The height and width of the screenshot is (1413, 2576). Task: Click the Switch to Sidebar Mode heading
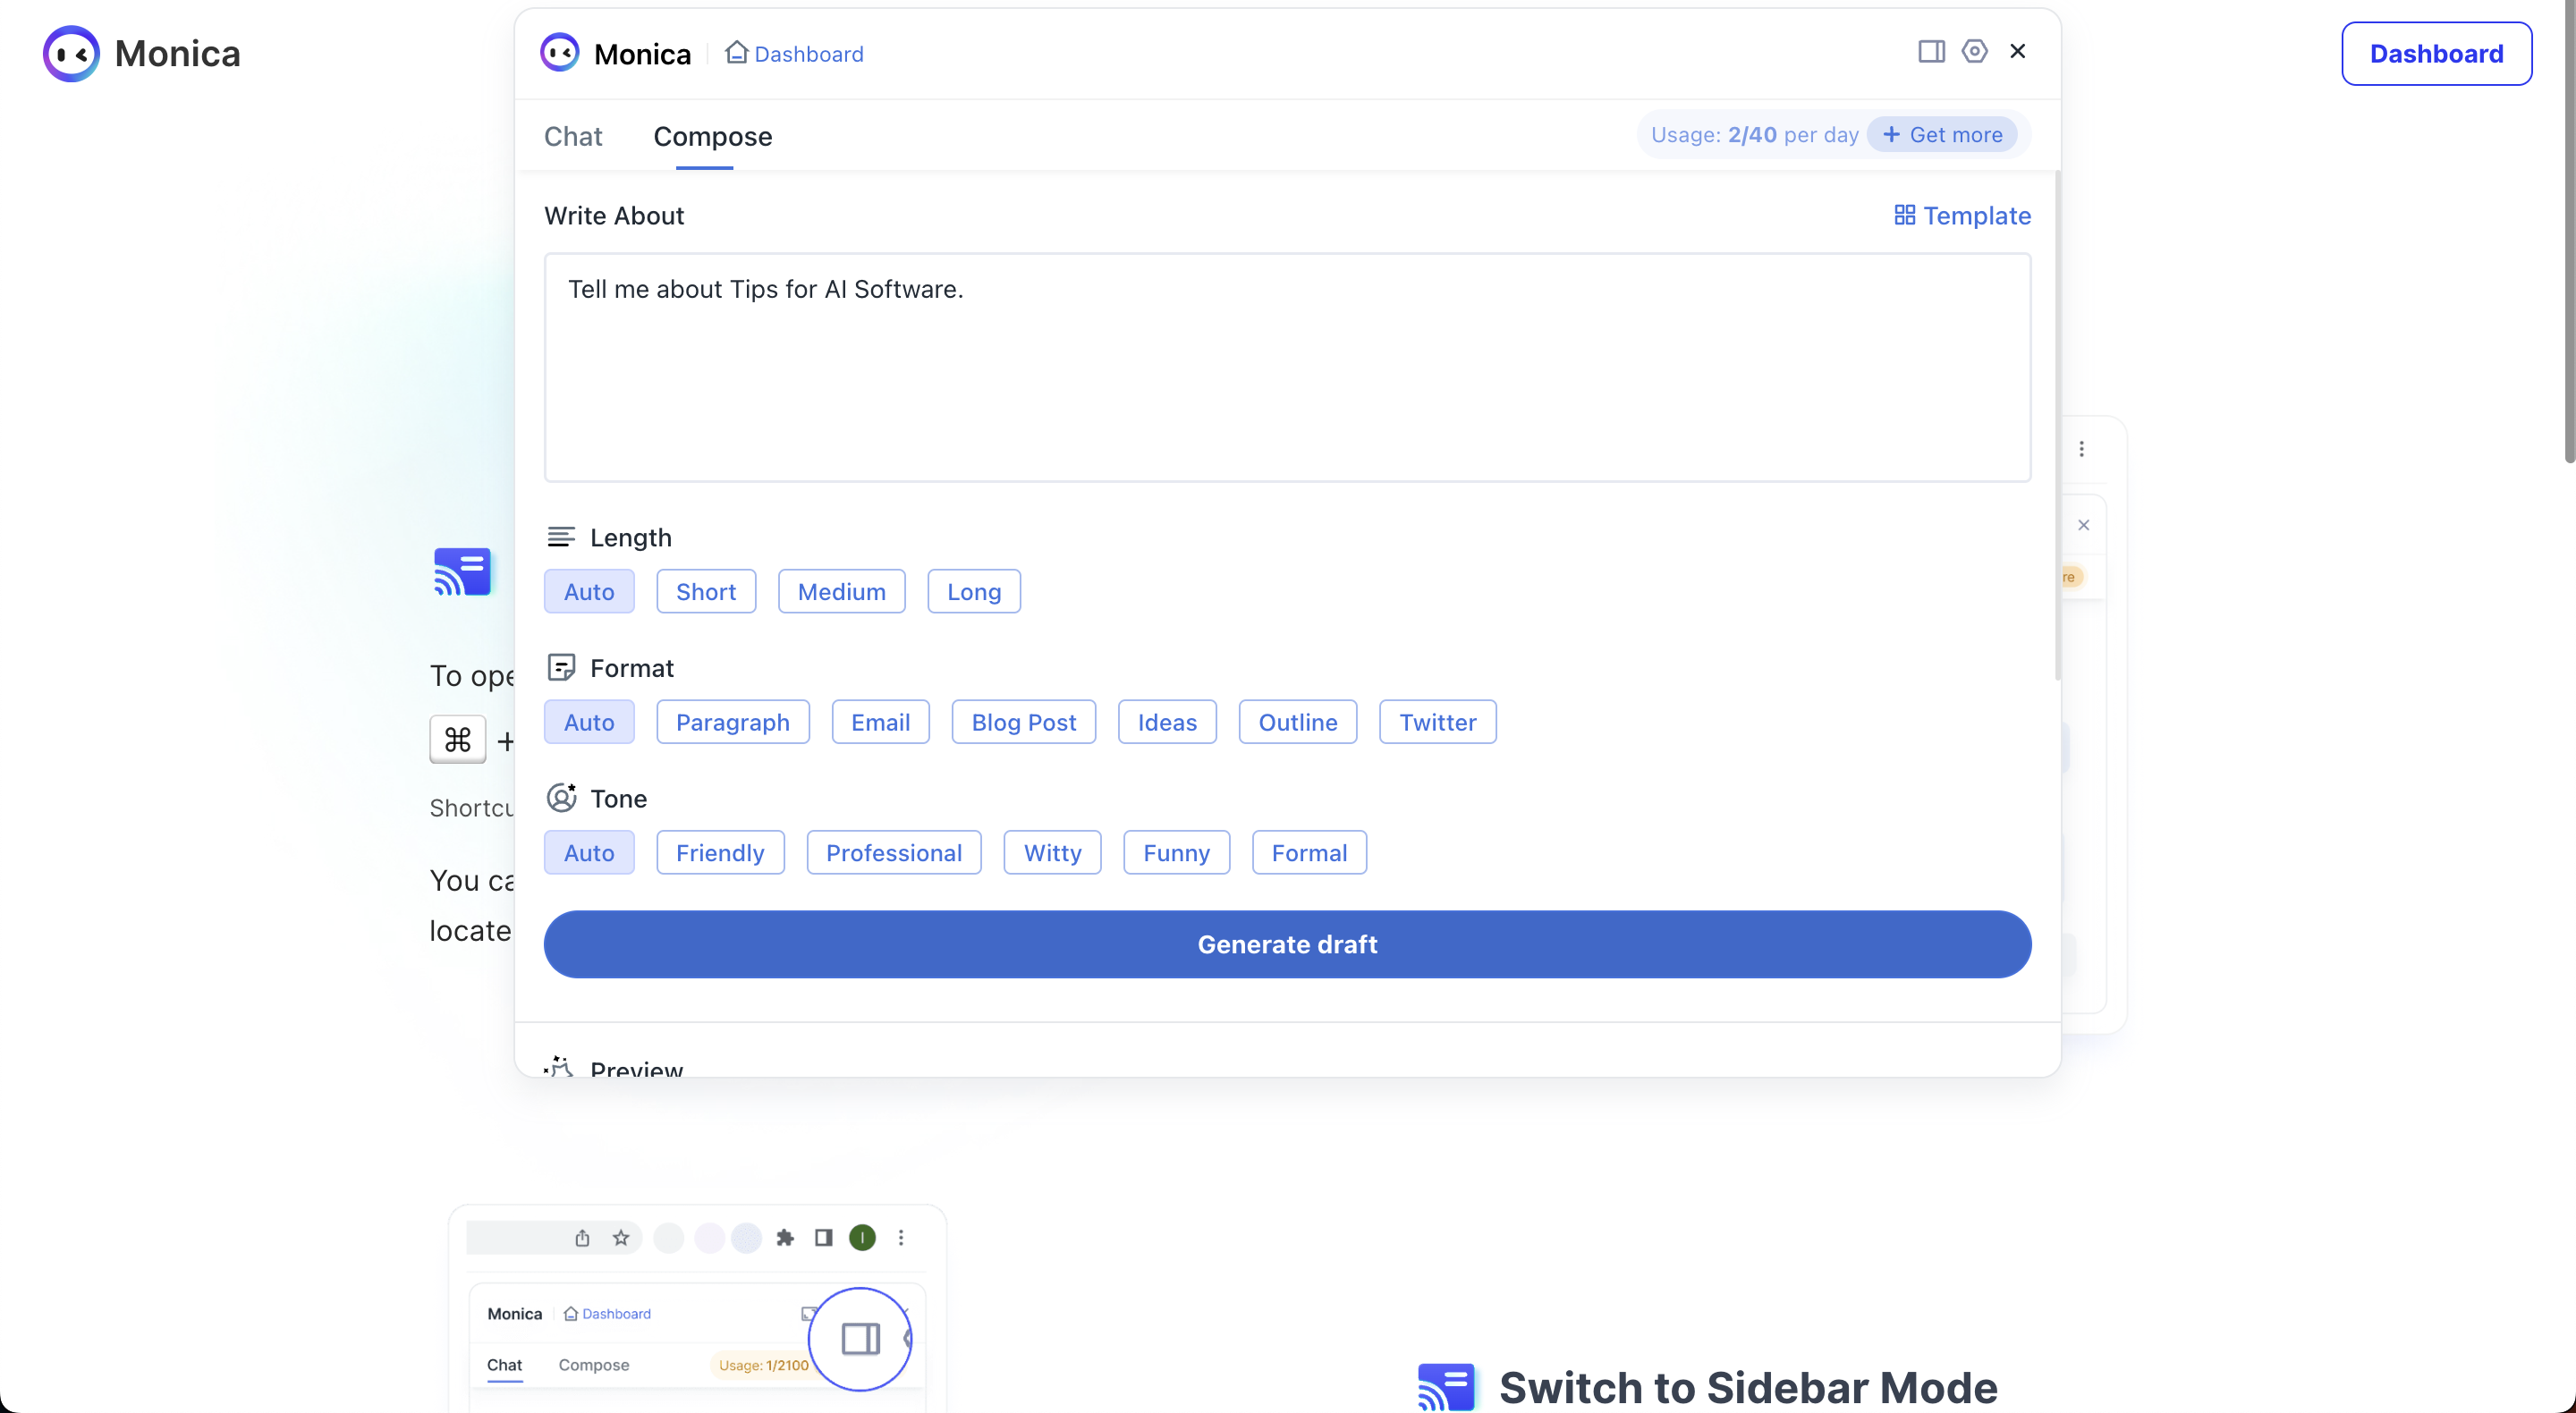click(1748, 1388)
